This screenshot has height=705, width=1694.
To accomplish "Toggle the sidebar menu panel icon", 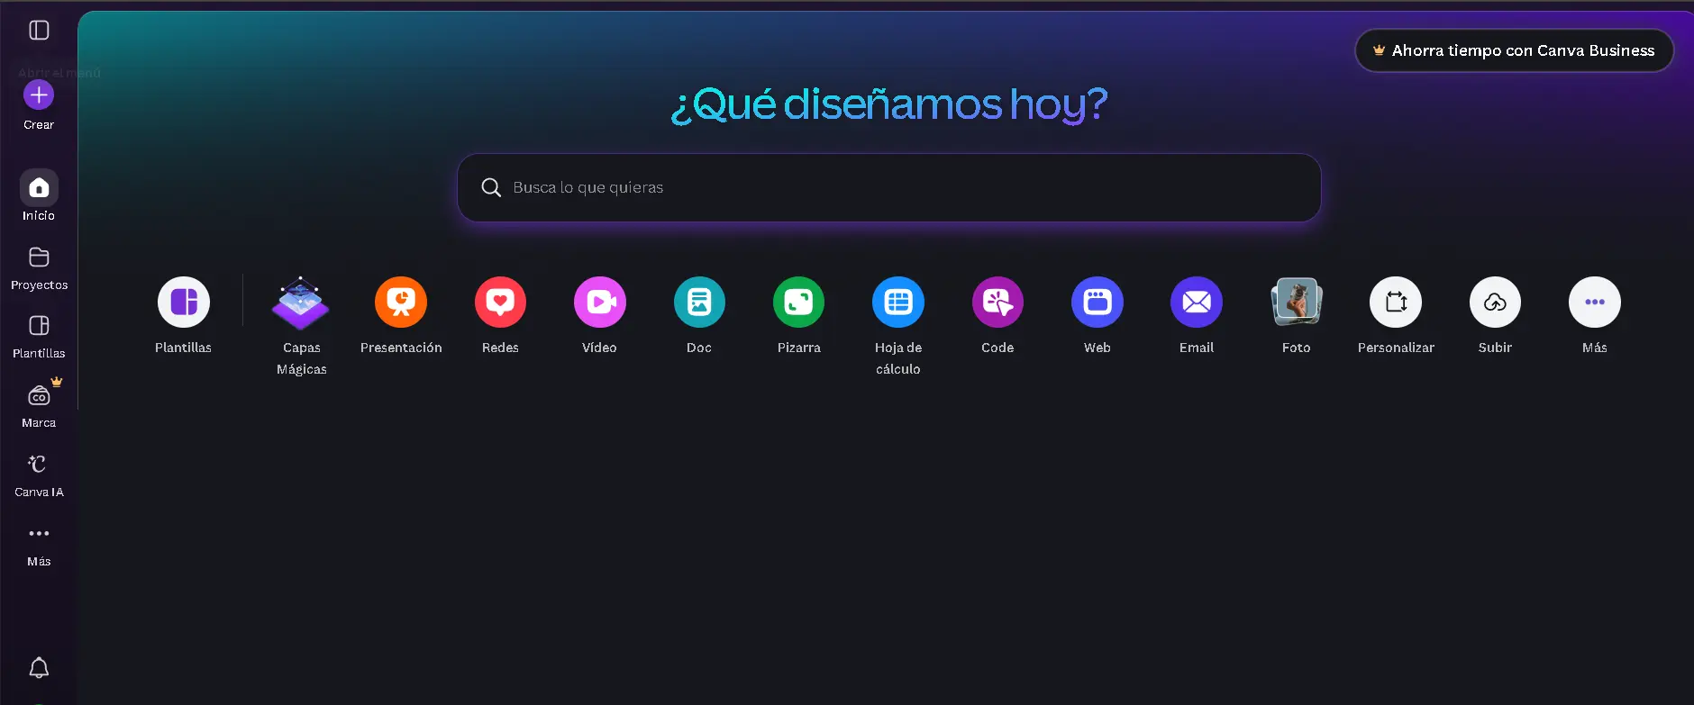I will [39, 31].
